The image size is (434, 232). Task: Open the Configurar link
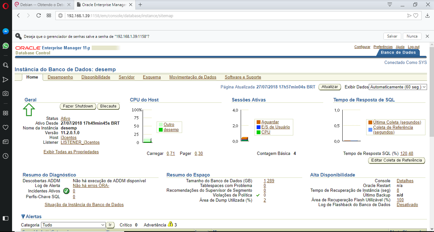pyautogui.click(x=362, y=47)
